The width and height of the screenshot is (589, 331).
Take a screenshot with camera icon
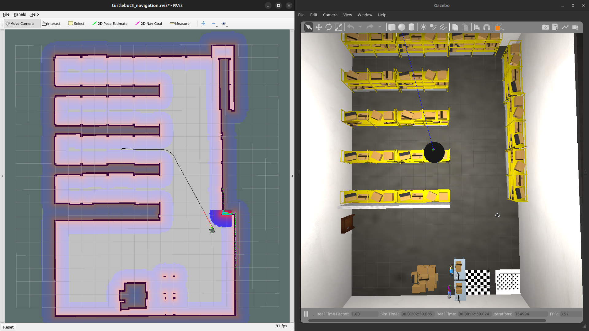tap(545, 27)
